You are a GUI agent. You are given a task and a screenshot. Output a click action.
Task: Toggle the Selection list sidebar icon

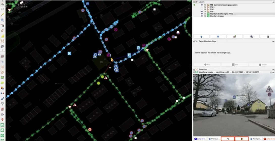[x=2, y=67]
